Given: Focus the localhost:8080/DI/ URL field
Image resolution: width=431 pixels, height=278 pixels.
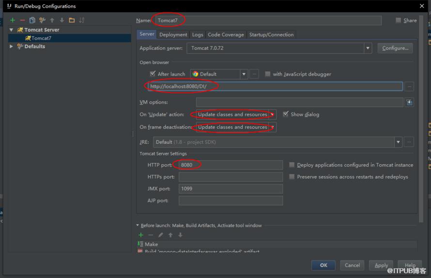Looking at the screenshot, I should pos(275,86).
